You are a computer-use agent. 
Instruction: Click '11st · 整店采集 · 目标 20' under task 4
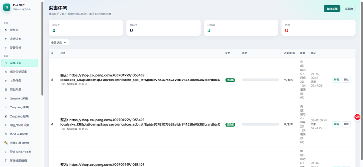click(74, 129)
